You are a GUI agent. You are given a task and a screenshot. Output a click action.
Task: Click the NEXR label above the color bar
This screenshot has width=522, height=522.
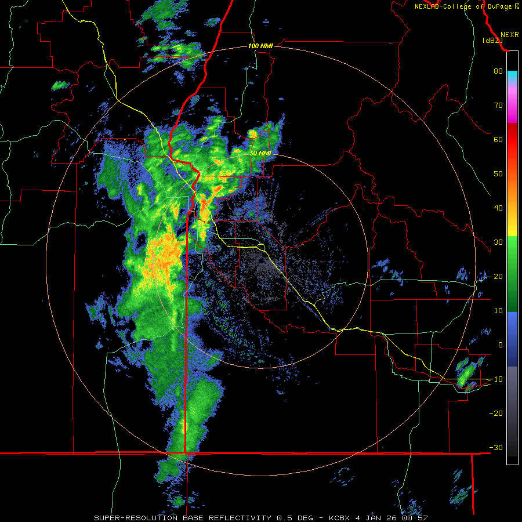click(509, 35)
